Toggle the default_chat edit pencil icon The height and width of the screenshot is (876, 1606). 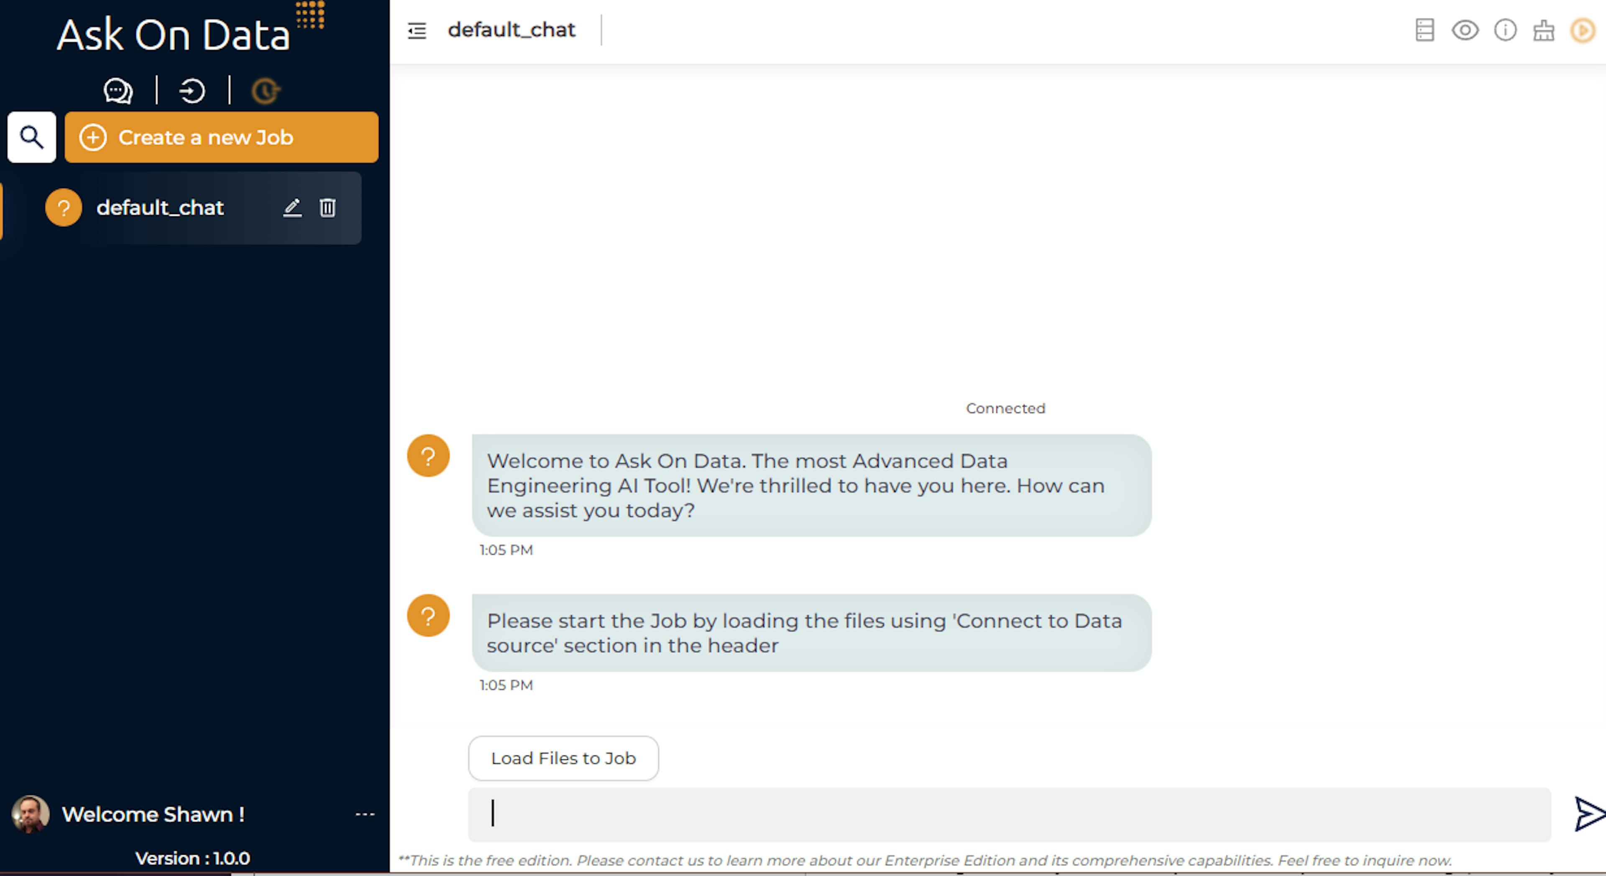292,208
